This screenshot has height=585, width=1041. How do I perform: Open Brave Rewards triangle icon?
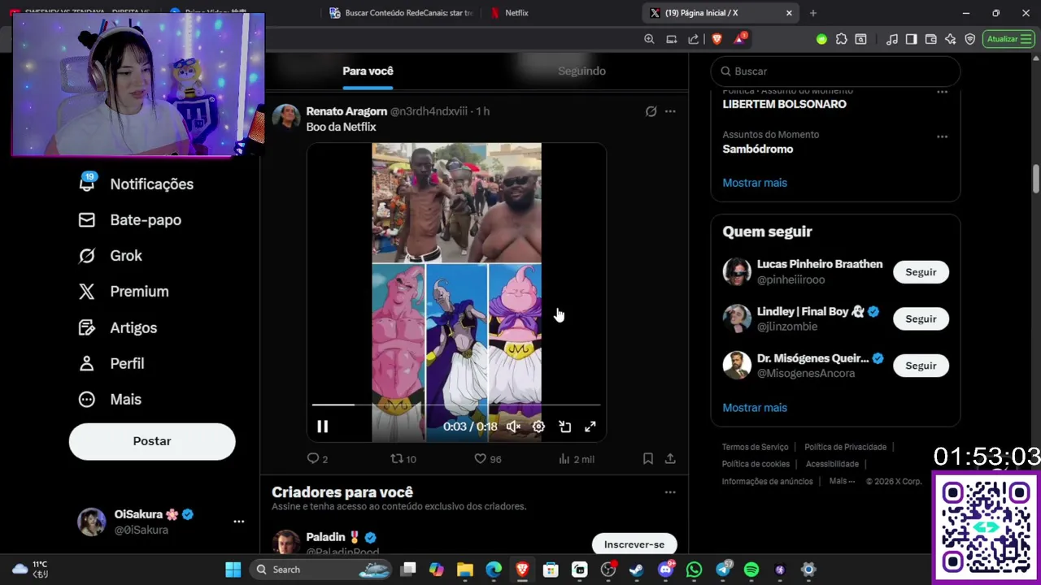click(740, 39)
